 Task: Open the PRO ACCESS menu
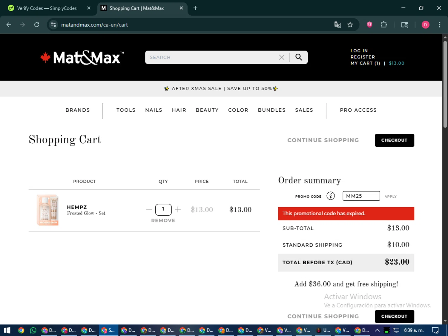358,110
